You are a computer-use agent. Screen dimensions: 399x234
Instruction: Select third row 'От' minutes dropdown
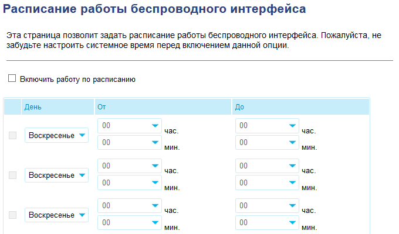pos(130,222)
